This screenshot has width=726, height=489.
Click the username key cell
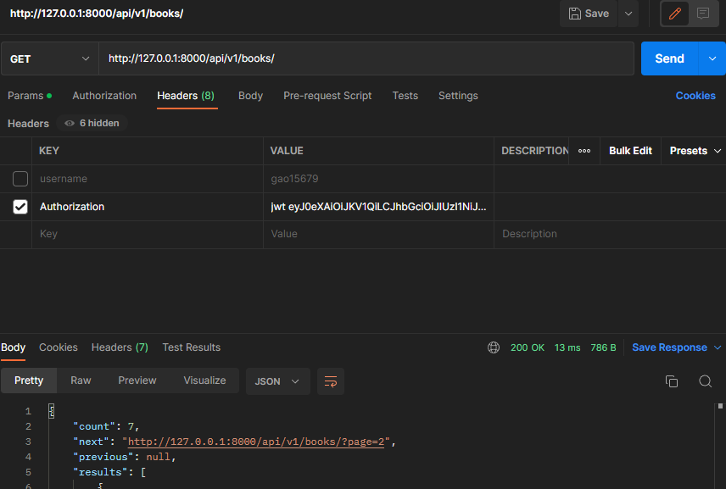(148, 179)
